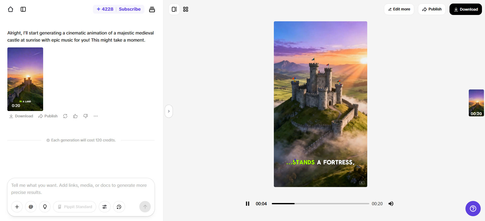Click the 'Each generation will cost 120 credits' notice
This screenshot has height=221, width=485.
coord(81,140)
